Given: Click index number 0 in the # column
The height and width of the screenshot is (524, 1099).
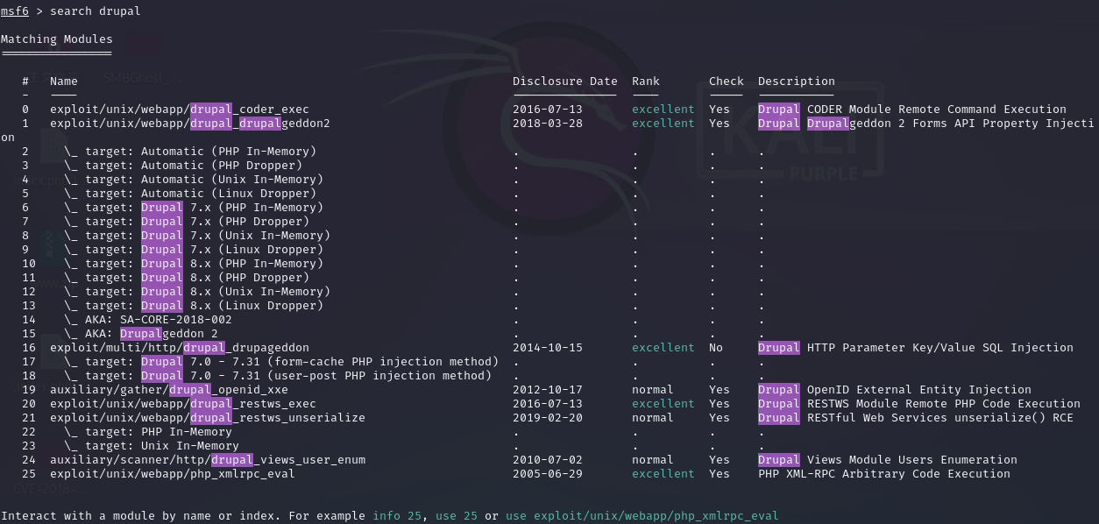Looking at the screenshot, I should click(25, 110).
